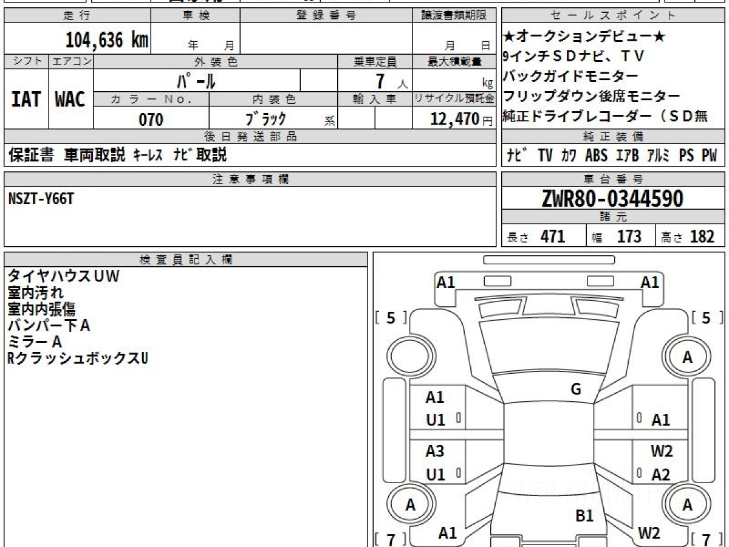The width and height of the screenshot is (729, 547).
Task: Click the 後日発送部品 header
Action: click(250, 137)
